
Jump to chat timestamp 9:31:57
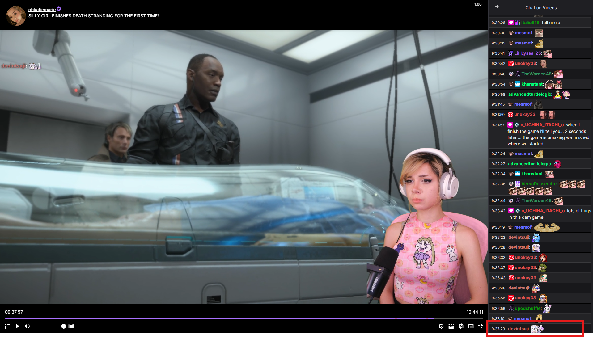coord(498,125)
